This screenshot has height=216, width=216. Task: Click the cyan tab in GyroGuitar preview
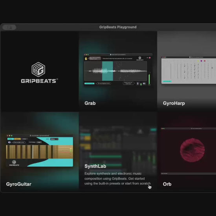(x=11, y=139)
